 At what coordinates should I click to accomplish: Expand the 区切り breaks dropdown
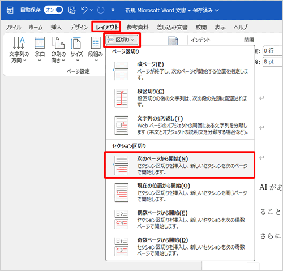pos(122,40)
